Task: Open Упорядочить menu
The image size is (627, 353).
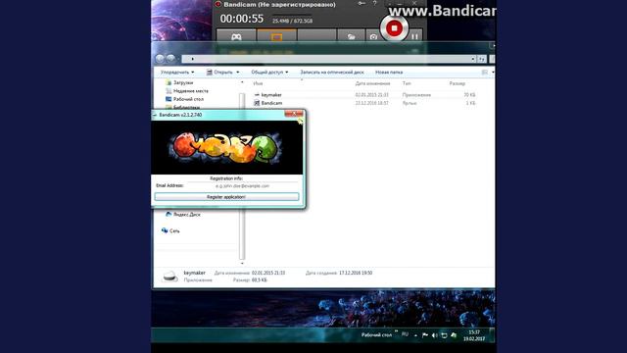Action: click(x=177, y=72)
